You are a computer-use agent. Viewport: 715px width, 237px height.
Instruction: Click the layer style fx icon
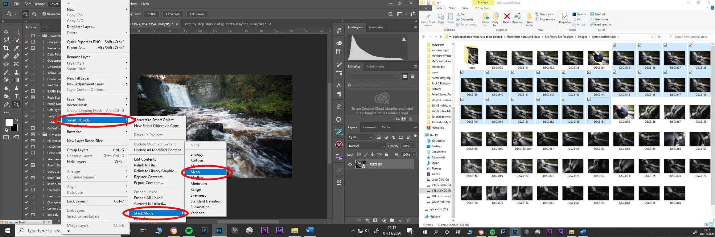click(x=367, y=220)
